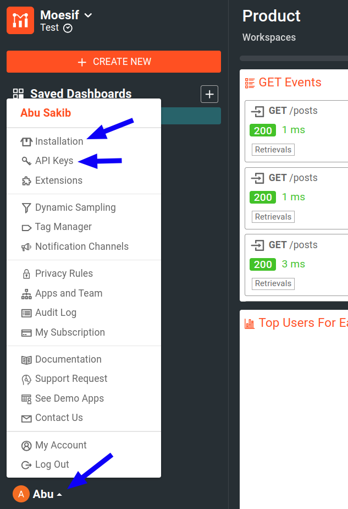Click the Notification Channels megaphone icon

click(26, 247)
